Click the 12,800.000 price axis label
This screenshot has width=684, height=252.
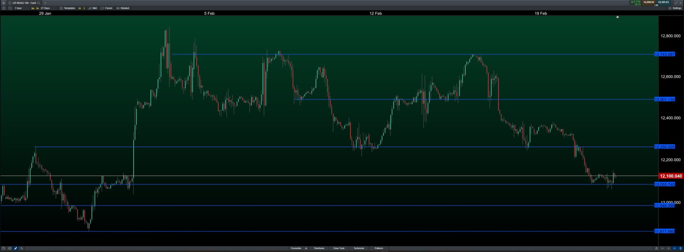tap(671, 36)
